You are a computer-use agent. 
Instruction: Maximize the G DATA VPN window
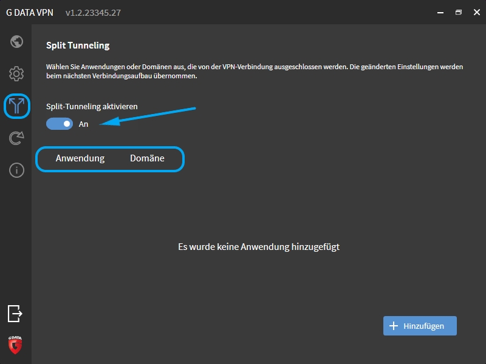[459, 12]
